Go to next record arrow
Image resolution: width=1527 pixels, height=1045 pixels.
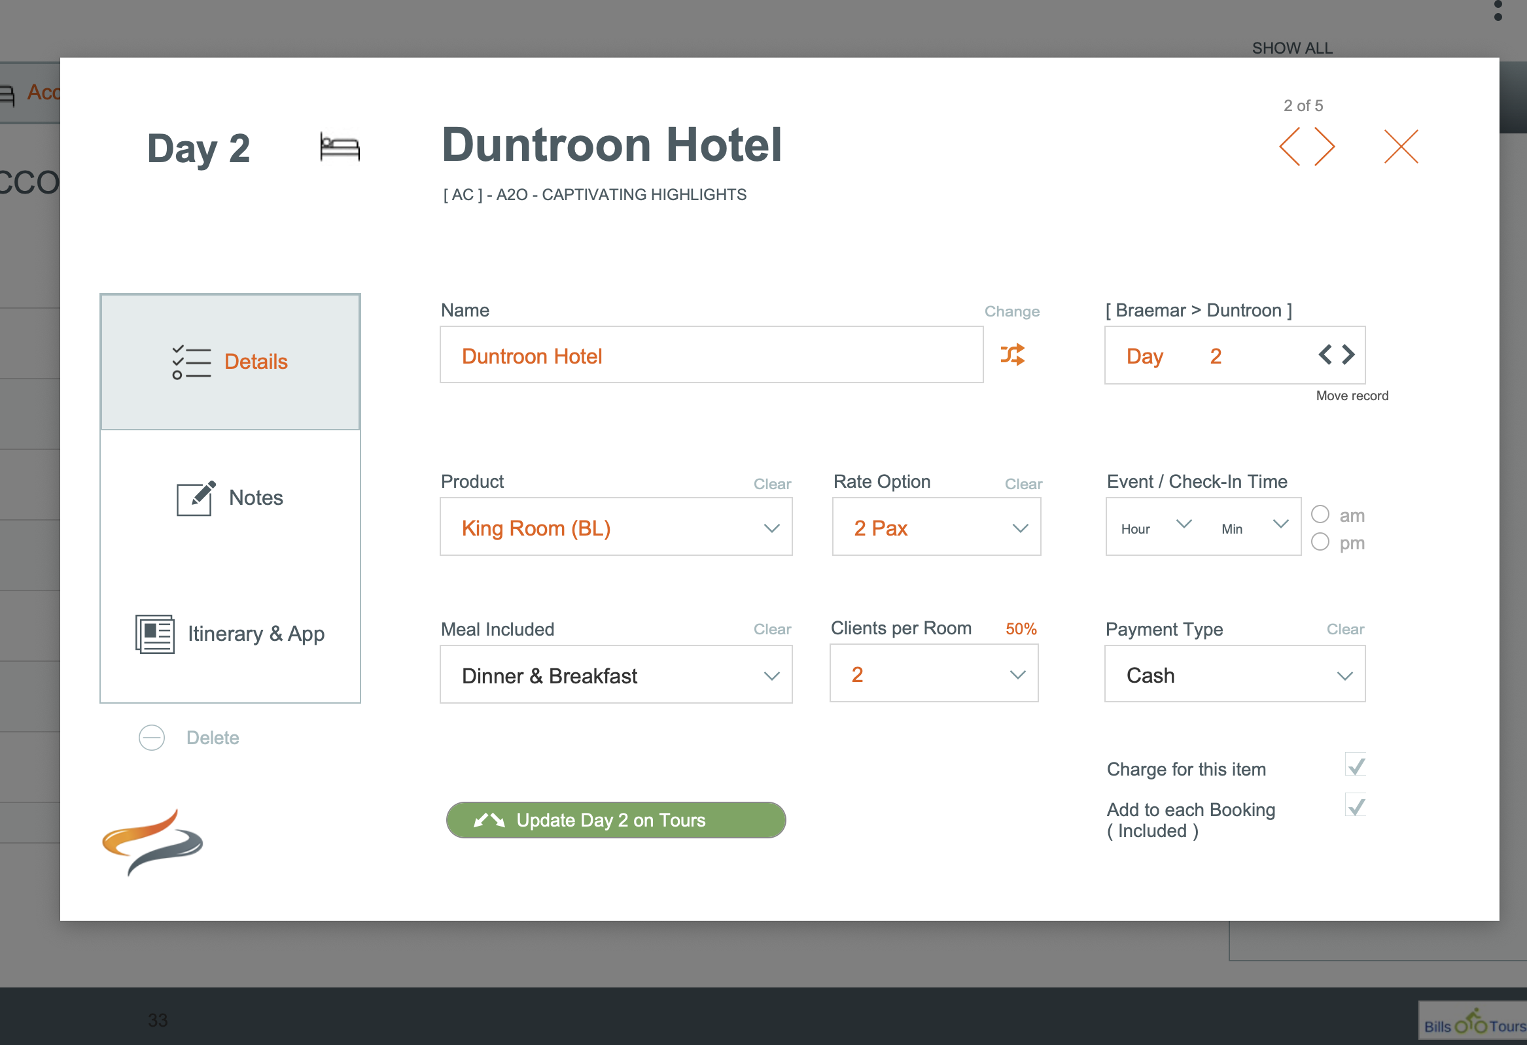tap(1324, 147)
